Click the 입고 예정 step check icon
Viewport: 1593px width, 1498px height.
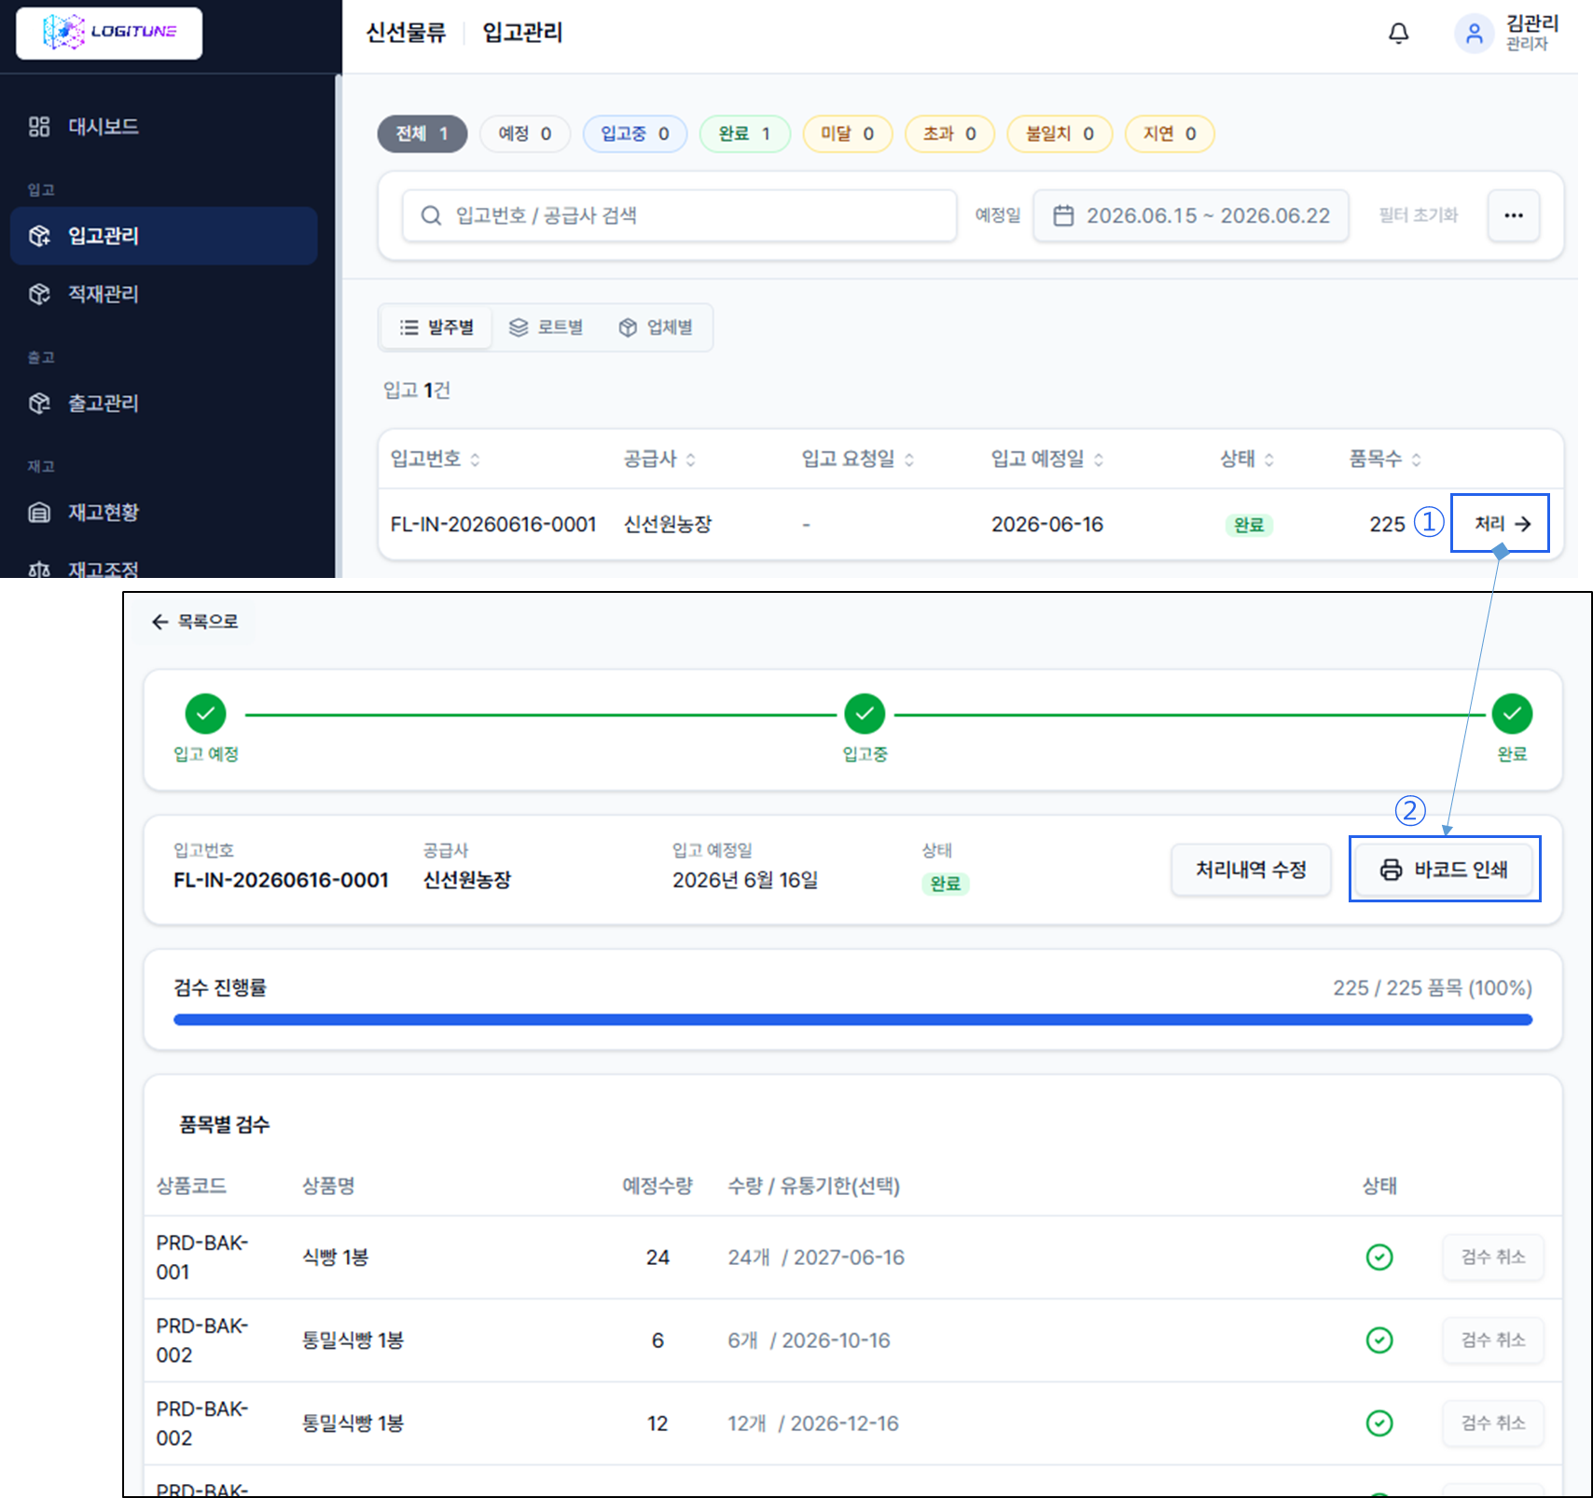click(206, 714)
